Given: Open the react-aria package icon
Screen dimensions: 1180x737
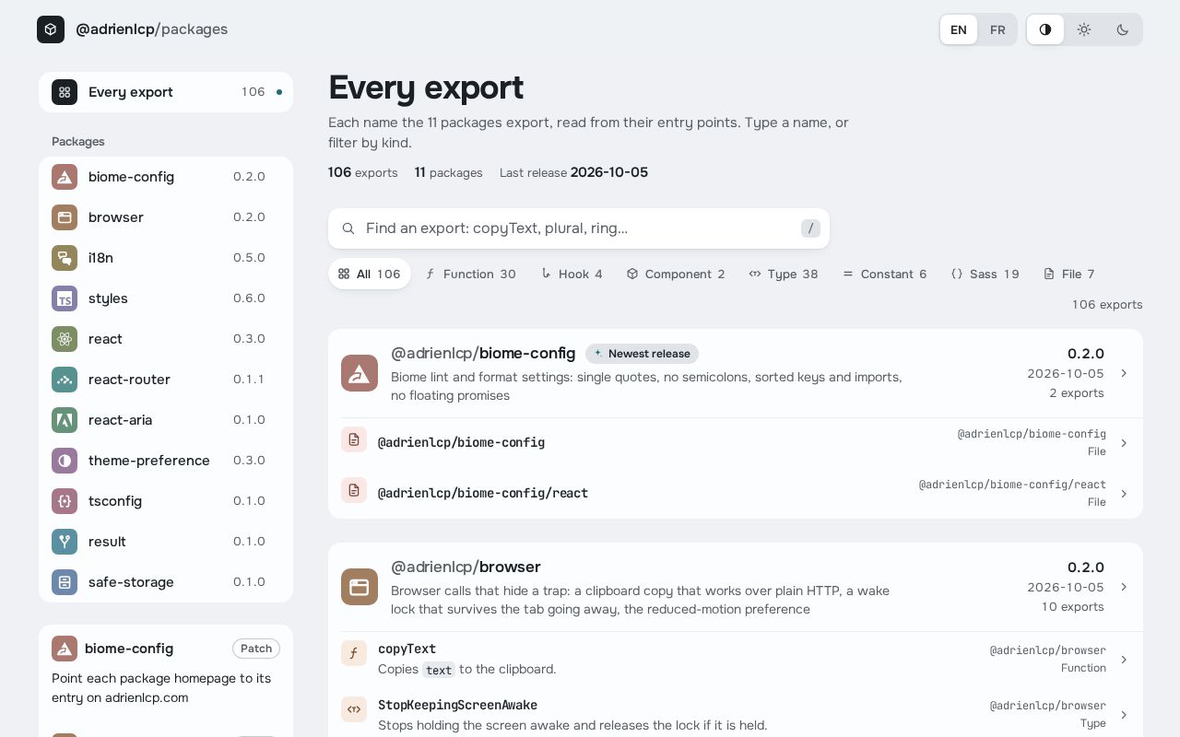Looking at the screenshot, I should pos(65,420).
